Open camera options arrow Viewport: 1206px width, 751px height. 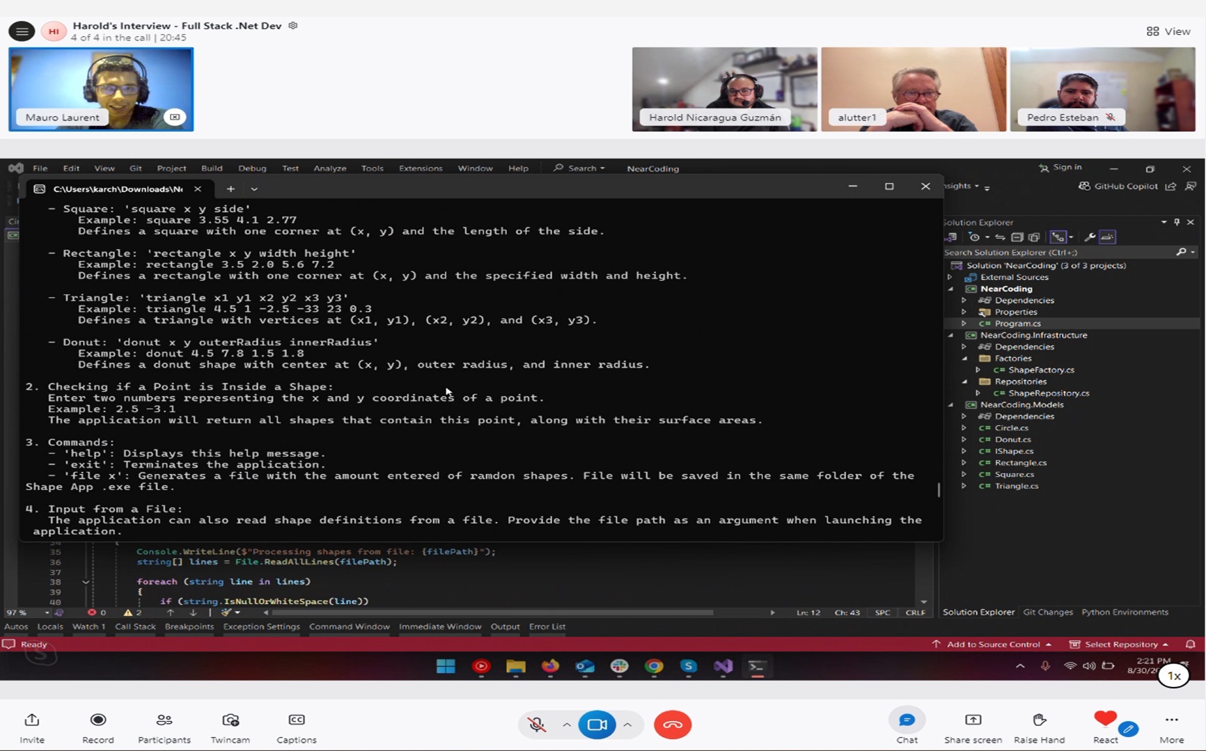coord(627,725)
